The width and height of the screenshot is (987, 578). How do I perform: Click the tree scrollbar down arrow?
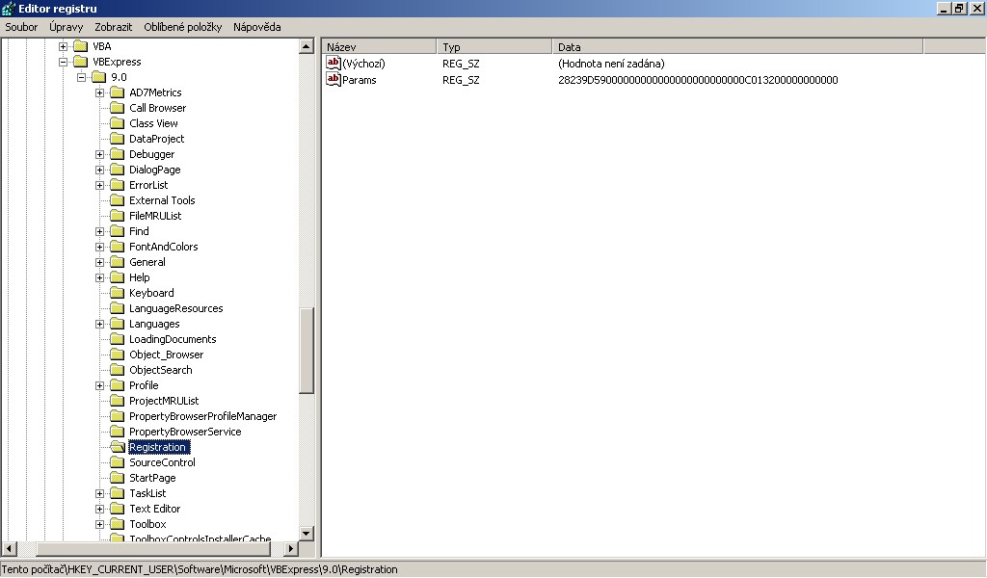[x=307, y=533]
